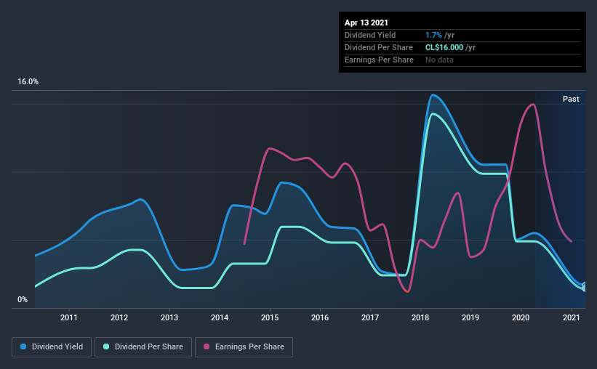Click the Apr 13 2021 tooltip date
This screenshot has height=369, width=597.
click(366, 23)
